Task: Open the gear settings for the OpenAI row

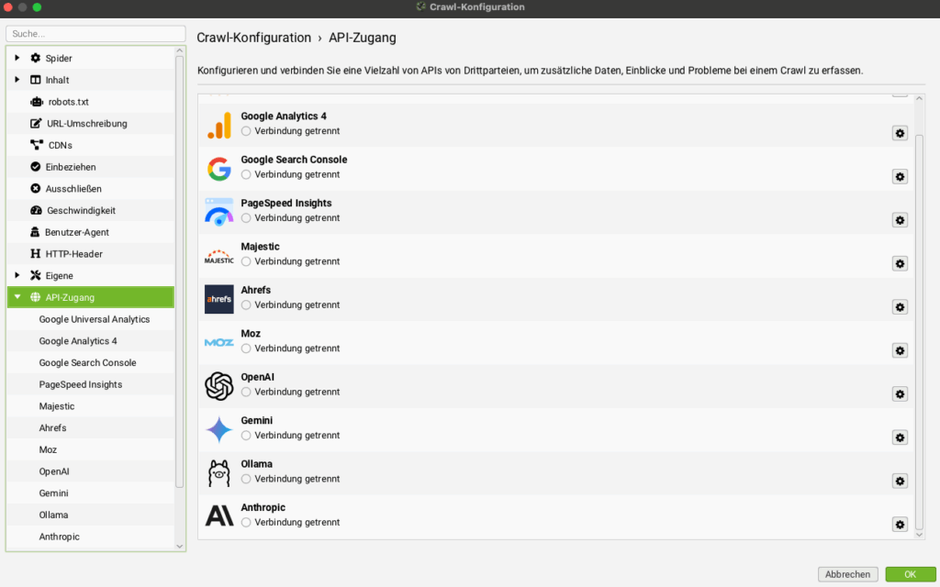Action: tap(900, 393)
